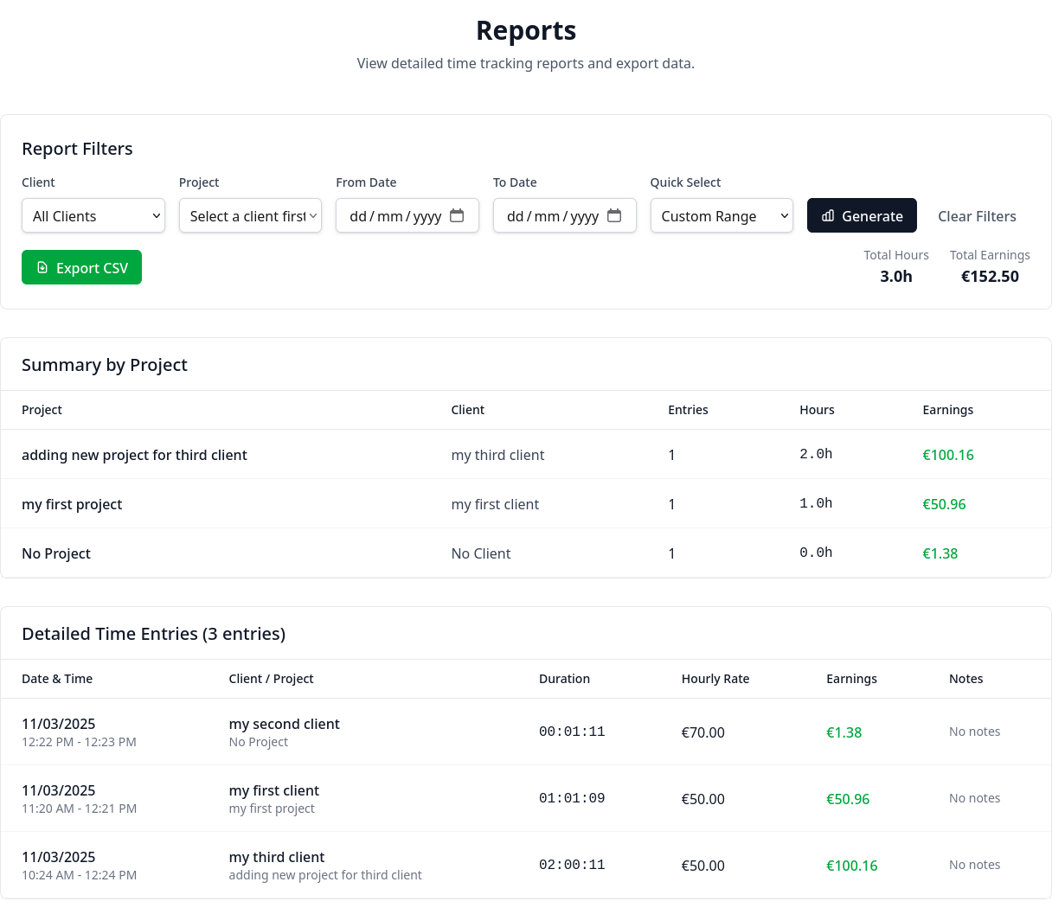Viewport: 1052px width, 914px height.
Task: Open the To Date calendar picker icon
Action: 614,215
